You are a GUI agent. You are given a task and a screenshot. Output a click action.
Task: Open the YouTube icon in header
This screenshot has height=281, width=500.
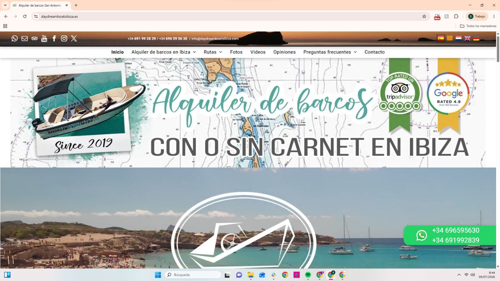coord(44,38)
